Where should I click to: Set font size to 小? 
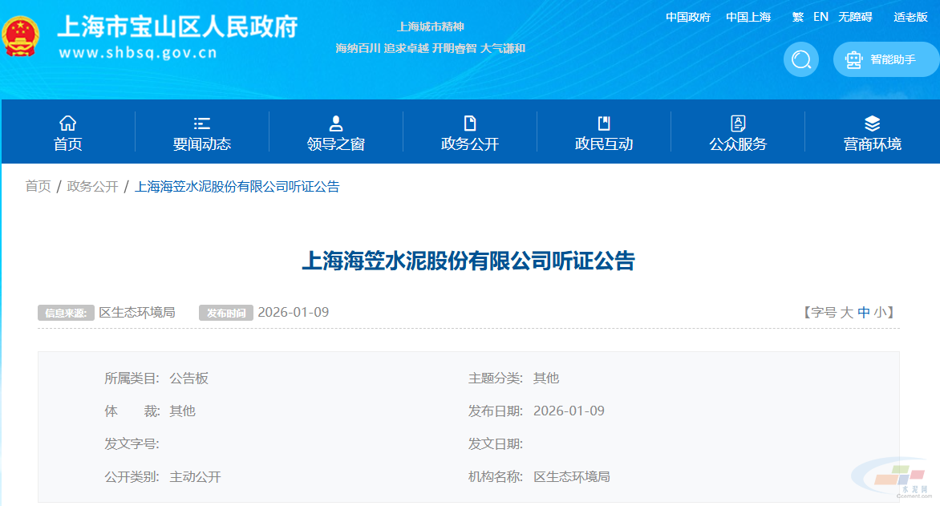tap(880, 313)
